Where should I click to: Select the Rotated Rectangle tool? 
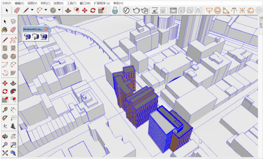click(x=13, y=48)
